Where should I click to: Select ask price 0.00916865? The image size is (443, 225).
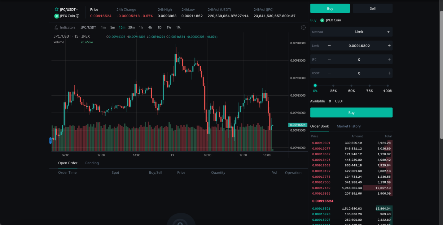pyautogui.click(x=321, y=193)
